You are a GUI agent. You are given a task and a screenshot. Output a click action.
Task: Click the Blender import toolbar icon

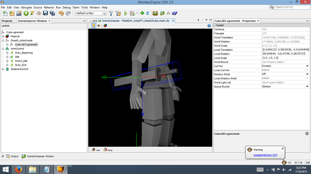39,13
